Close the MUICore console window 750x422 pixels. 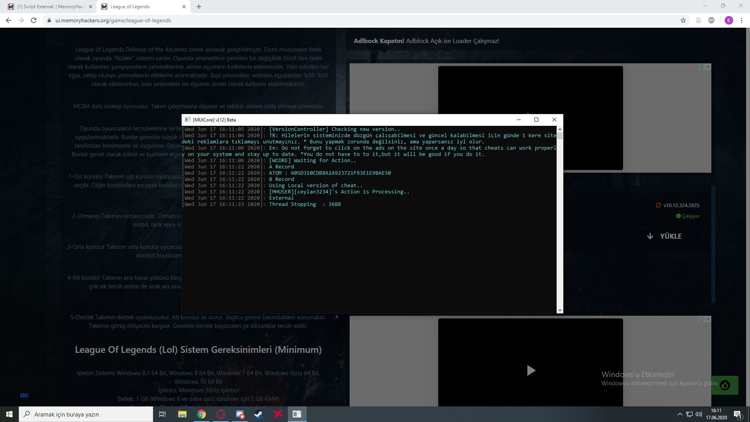pyautogui.click(x=554, y=120)
